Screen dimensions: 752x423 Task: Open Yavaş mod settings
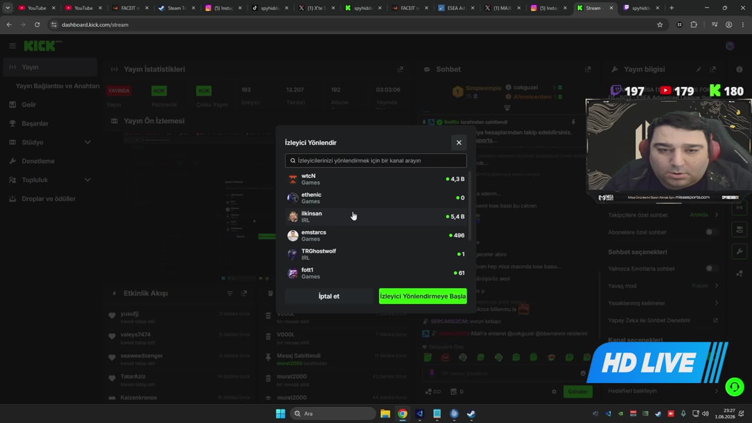(x=663, y=286)
